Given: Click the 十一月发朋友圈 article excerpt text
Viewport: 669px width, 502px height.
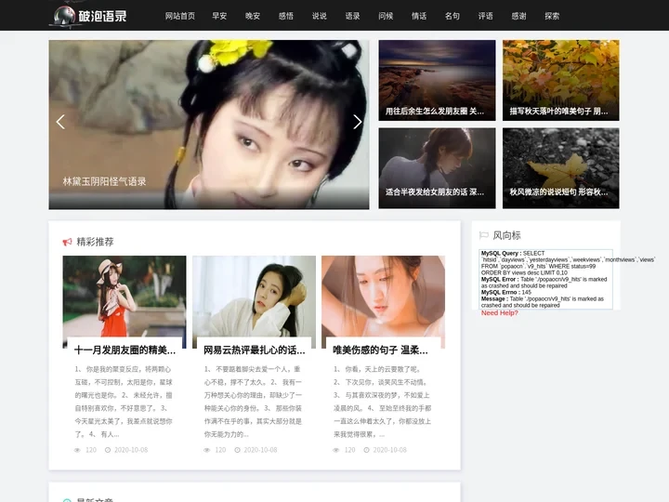Looking at the screenshot, I should [125, 402].
